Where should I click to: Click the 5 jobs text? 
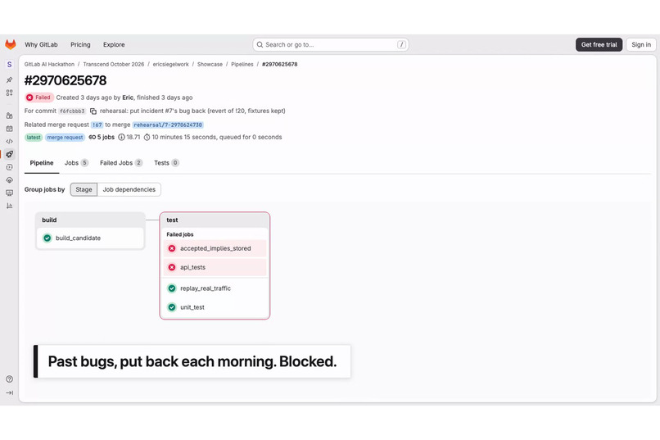point(106,138)
